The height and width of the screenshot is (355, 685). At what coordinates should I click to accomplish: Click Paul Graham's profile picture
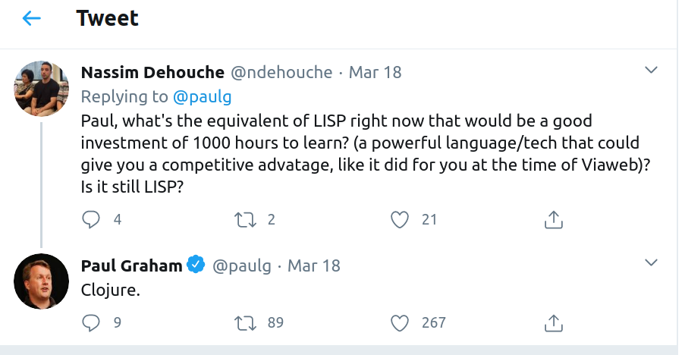(42, 281)
